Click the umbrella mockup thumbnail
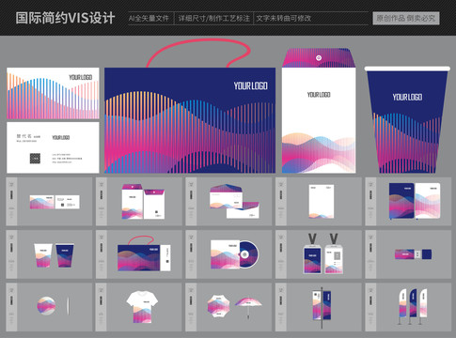The width and height of the screenshot is (456, 338). (x=228, y=307)
